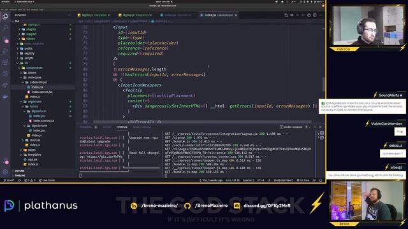Screen dimensions: 408x229
Task: Switch to the Terminal panel tab
Action: 122,127
